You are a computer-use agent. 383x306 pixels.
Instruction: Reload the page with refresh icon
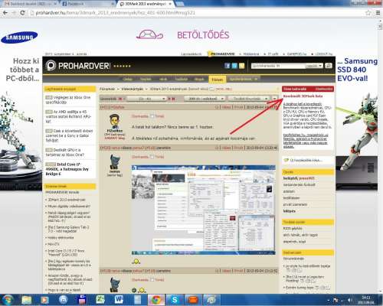pos(22,12)
